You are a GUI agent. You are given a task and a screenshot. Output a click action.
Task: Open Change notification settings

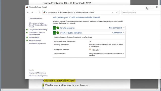(38, 30)
